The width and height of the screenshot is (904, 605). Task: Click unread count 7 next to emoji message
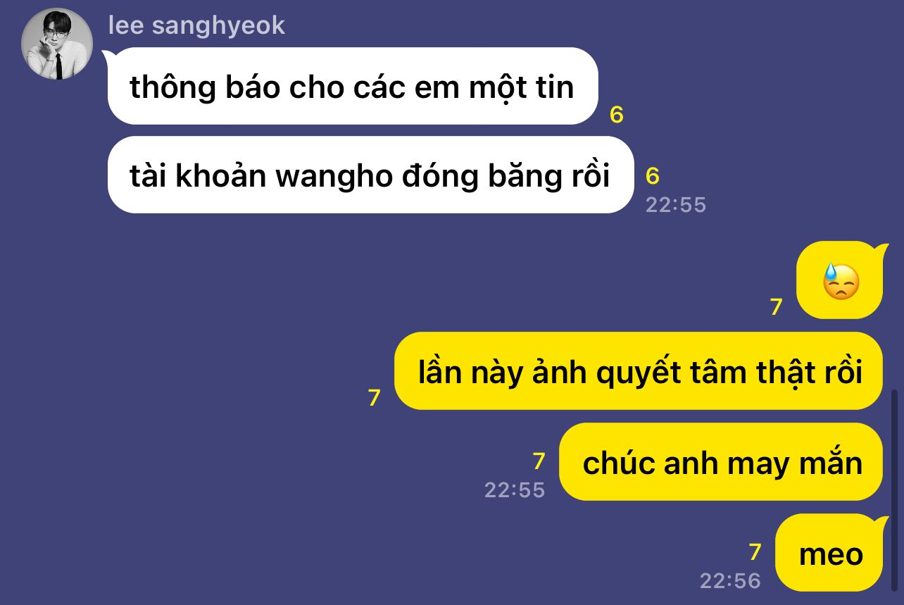777,307
